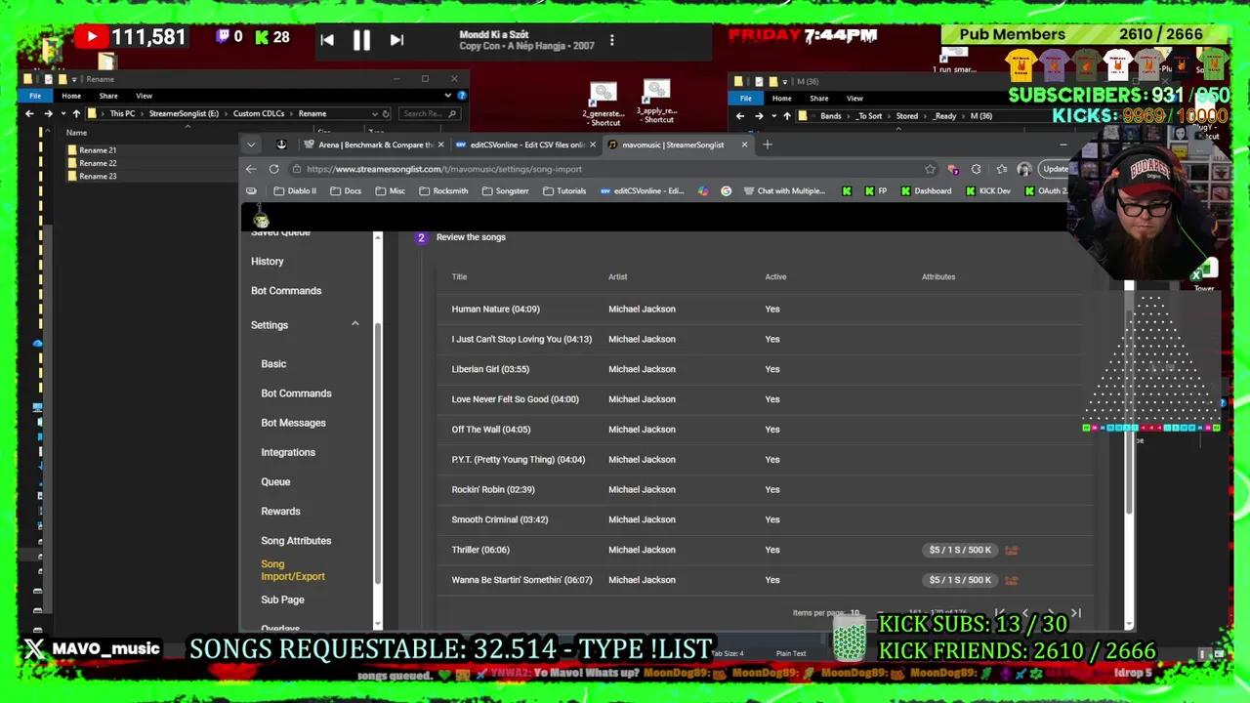Viewport: 1250px width, 703px height.
Task: Click the Thriller row $5 / 1 S / 500 K attribute
Action: coord(960,550)
